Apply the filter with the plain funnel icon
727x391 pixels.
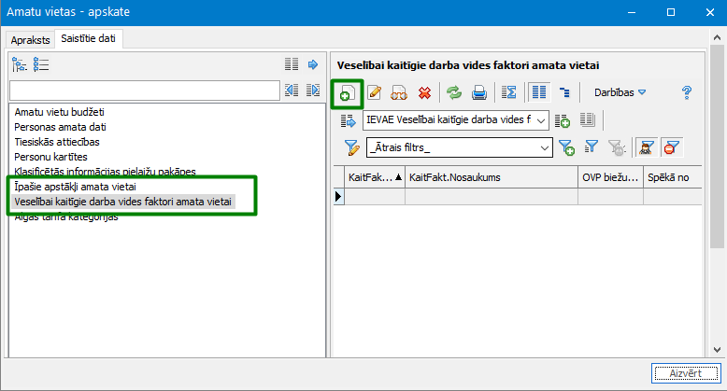(x=592, y=147)
